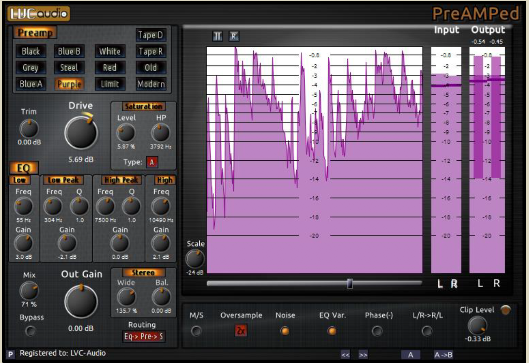Select the Black preamp model
The image size is (529, 363).
point(31,51)
